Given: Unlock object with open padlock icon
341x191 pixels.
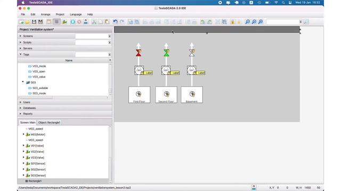Looking at the screenshot, I should (x=239, y=22).
